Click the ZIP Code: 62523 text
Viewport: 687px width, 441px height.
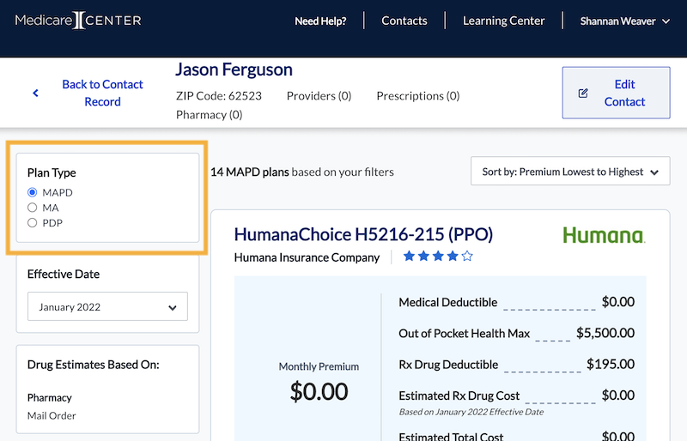point(219,96)
